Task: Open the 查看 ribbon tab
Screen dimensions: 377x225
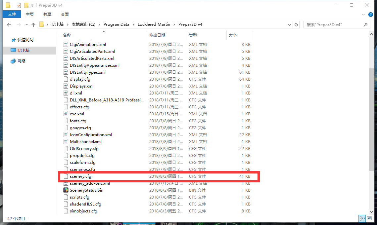Action: click(x=65, y=14)
